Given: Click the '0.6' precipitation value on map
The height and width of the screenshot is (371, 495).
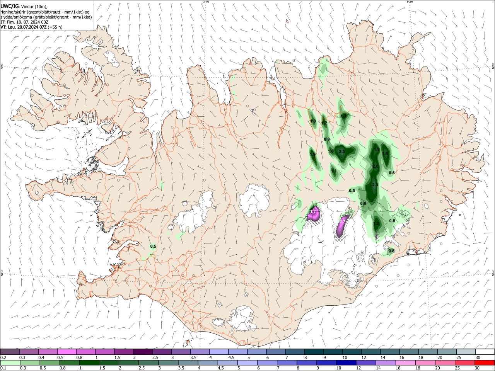Looking at the screenshot, I should click(392, 173).
